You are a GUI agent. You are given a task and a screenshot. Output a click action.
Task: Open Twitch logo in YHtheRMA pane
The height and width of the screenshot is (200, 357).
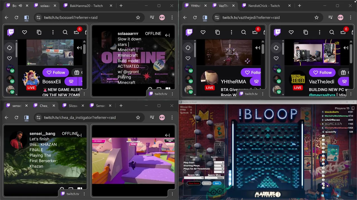click(x=189, y=32)
